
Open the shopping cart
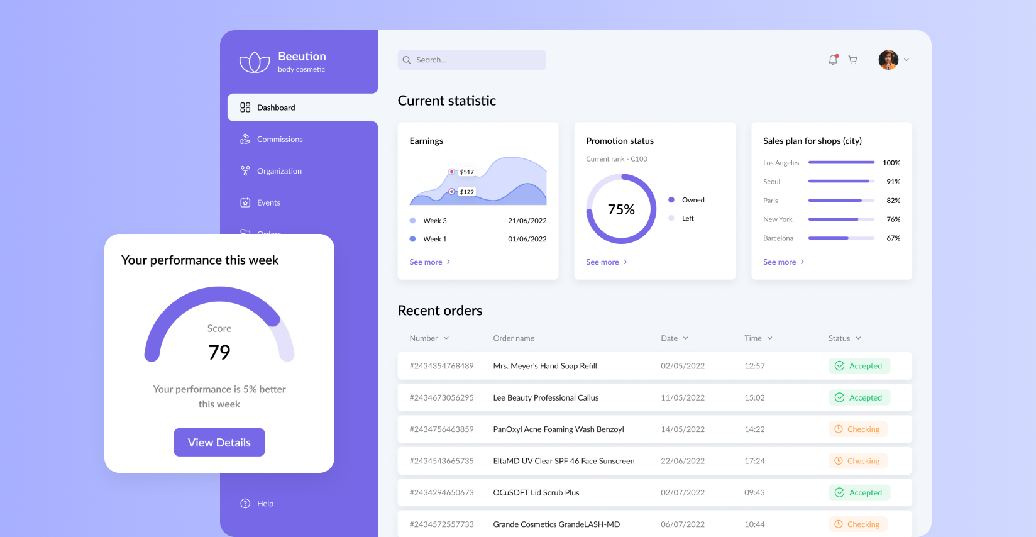tap(853, 60)
